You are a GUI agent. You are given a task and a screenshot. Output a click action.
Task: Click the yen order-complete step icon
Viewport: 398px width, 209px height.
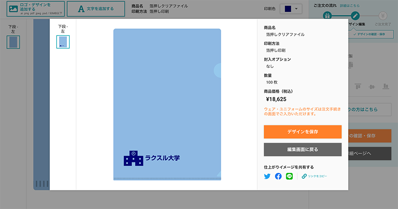[383, 16]
